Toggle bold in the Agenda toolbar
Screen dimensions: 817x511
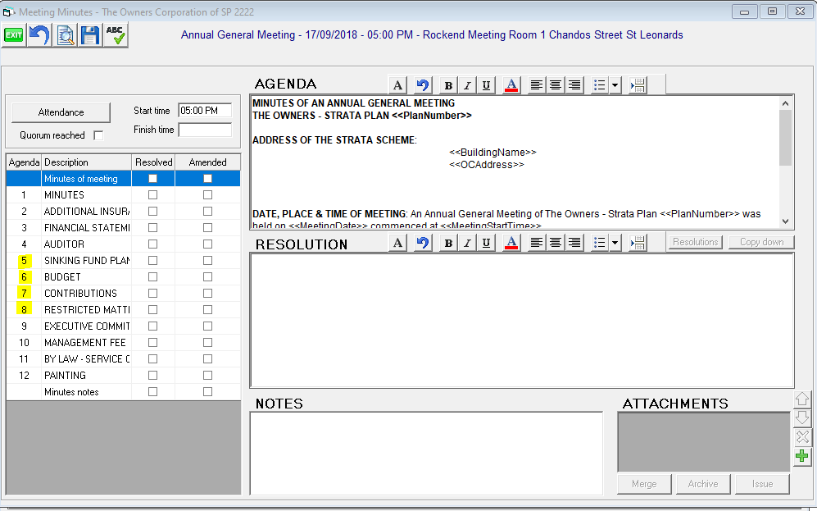(x=448, y=85)
